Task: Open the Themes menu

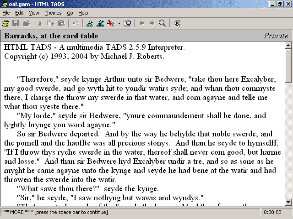Action: click(53, 13)
